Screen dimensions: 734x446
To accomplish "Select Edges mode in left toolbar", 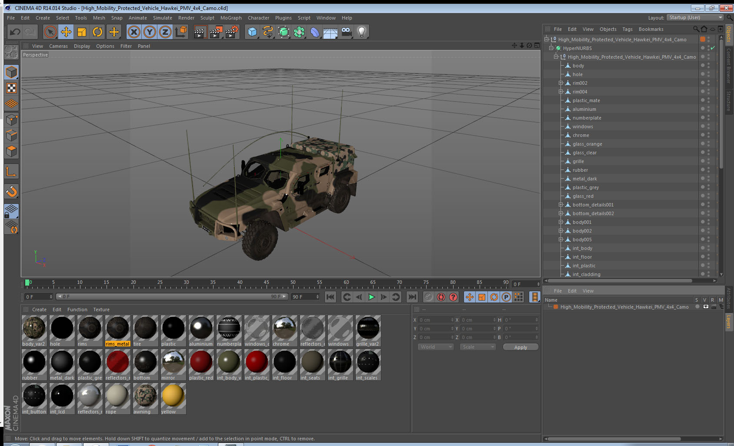I will pyautogui.click(x=11, y=135).
